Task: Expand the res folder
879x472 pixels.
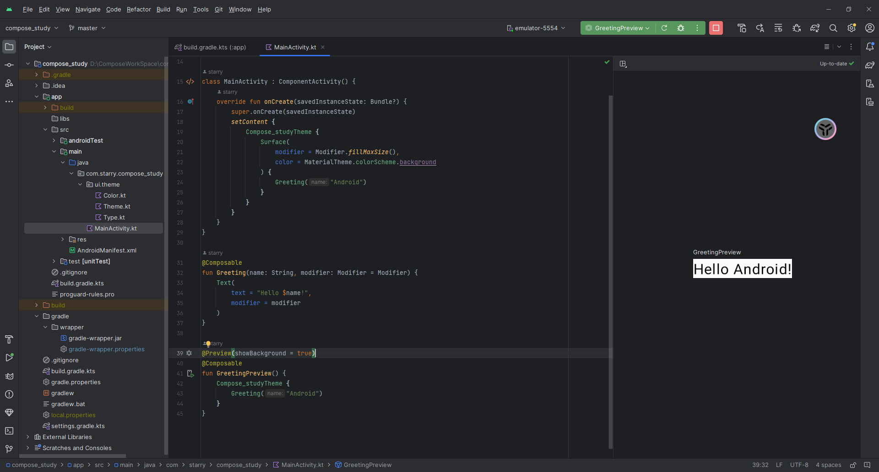Action: pyautogui.click(x=63, y=239)
